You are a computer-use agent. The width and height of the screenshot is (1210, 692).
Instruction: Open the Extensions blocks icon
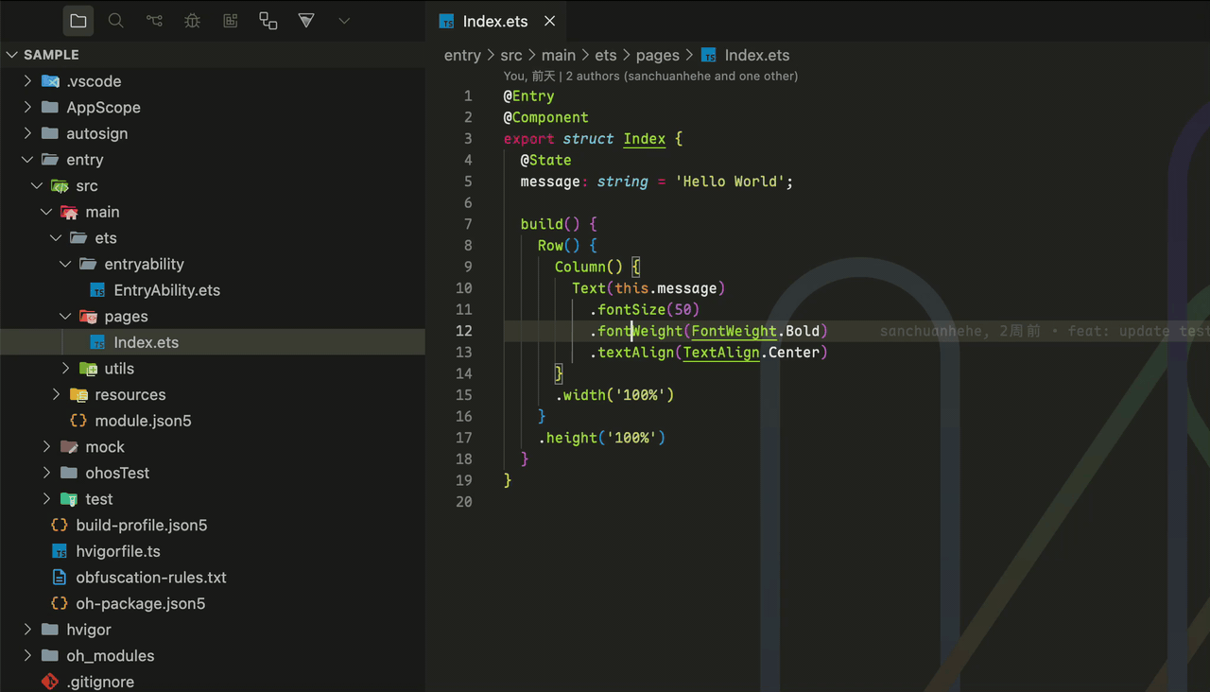pos(230,21)
